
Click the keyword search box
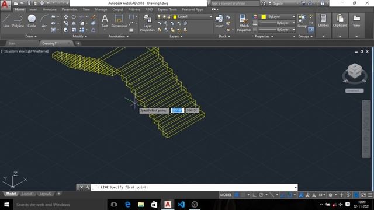click(x=235, y=3)
